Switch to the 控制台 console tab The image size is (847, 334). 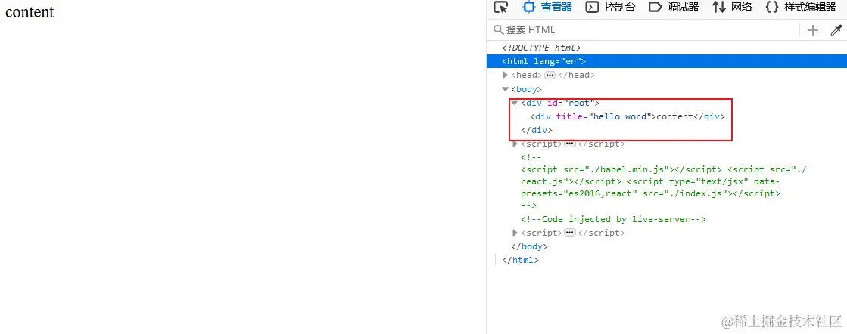(610, 7)
